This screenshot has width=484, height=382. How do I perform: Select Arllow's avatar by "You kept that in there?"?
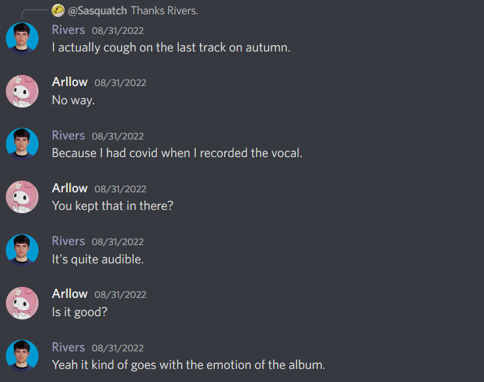tap(22, 196)
